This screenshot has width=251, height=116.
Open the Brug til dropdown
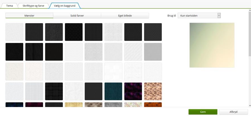(x=199, y=16)
